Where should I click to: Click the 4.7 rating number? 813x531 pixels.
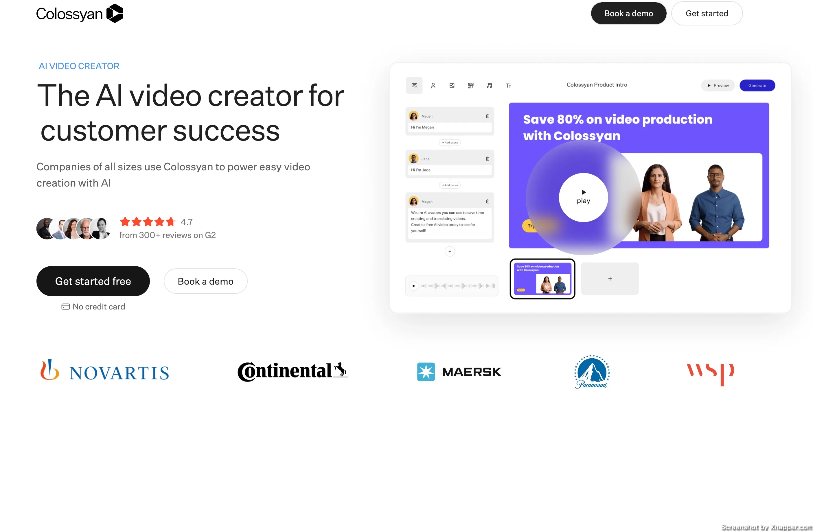click(187, 222)
